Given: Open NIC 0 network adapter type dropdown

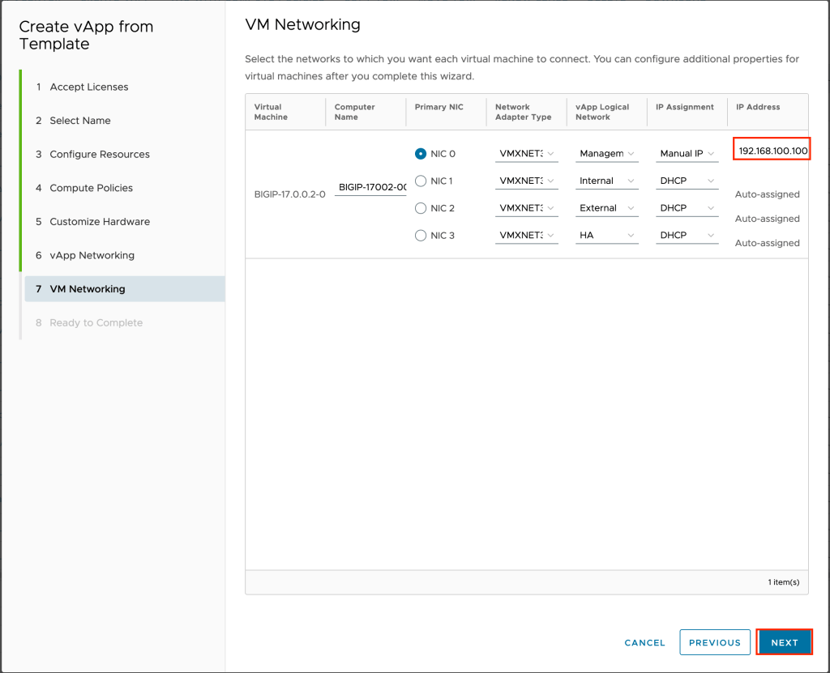Looking at the screenshot, I should click(x=526, y=154).
